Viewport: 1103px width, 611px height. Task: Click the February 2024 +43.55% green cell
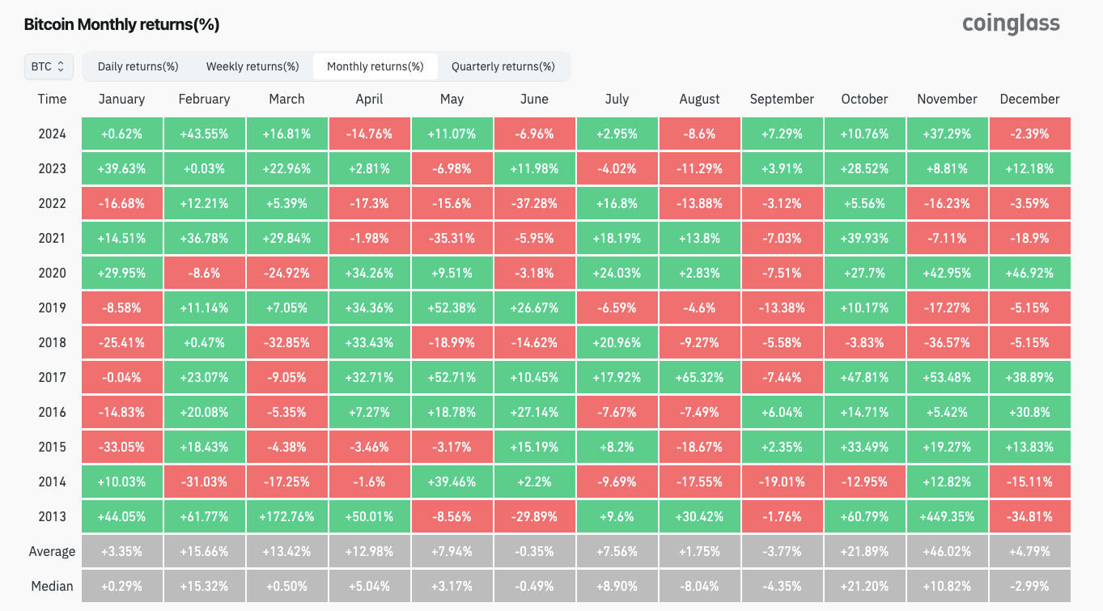(x=204, y=134)
